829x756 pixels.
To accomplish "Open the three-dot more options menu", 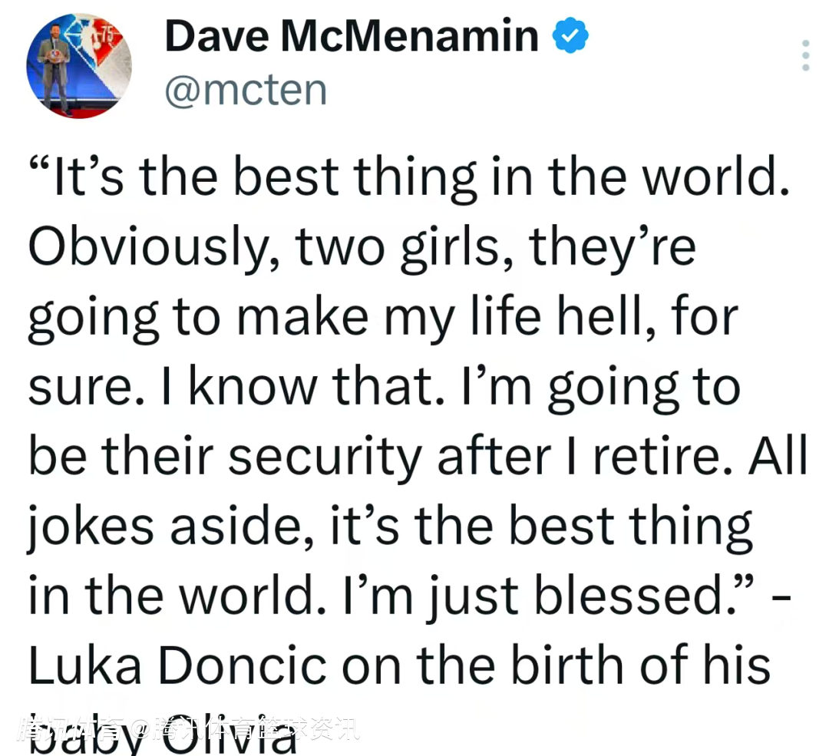I will [x=805, y=55].
